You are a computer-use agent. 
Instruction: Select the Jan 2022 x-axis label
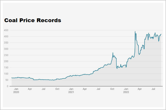pos(126,90)
